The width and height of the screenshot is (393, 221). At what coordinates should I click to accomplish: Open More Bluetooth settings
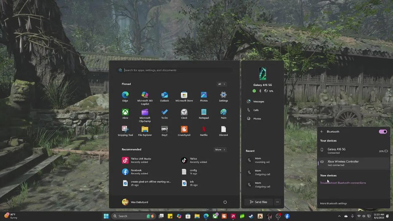[x=333, y=204]
